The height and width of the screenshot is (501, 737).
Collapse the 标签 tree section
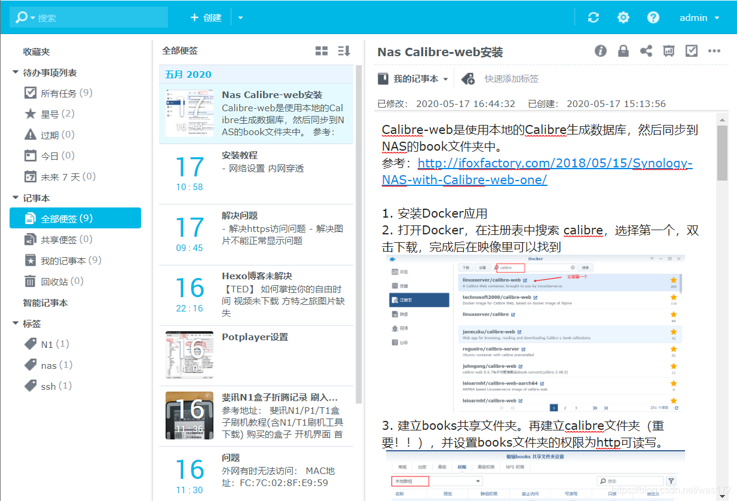point(16,323)
